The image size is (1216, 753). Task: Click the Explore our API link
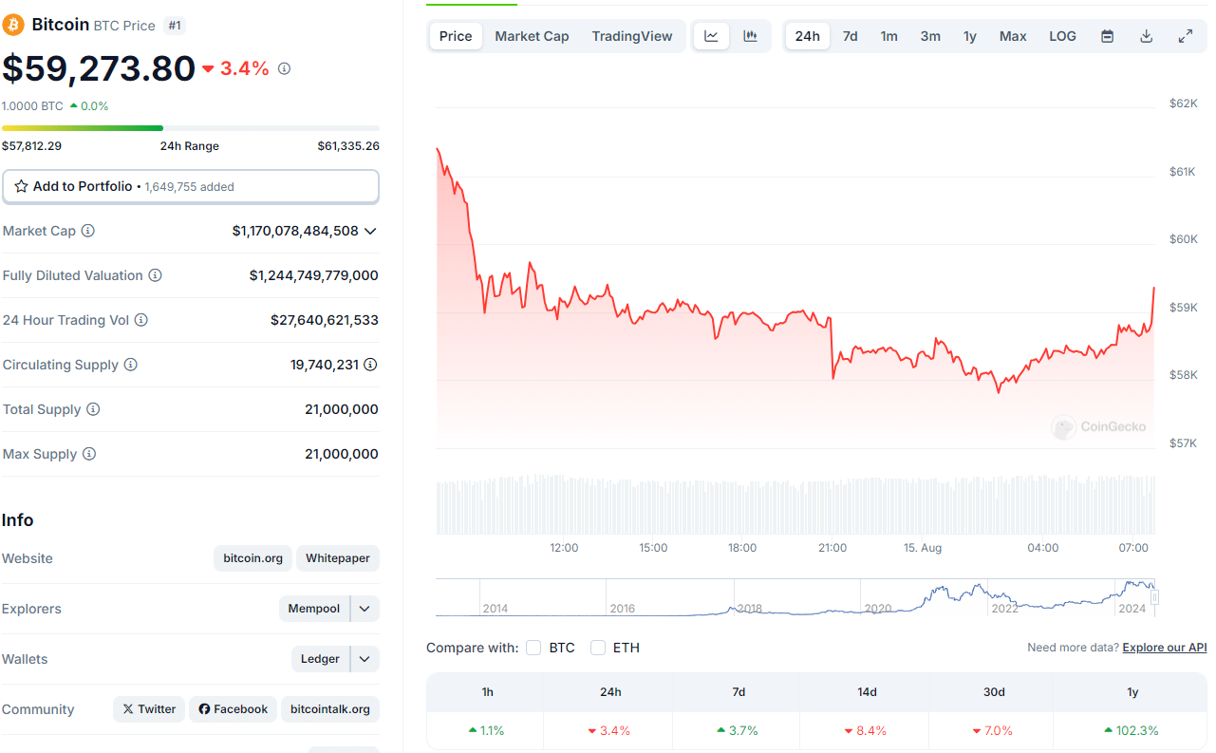point(1164,647)
